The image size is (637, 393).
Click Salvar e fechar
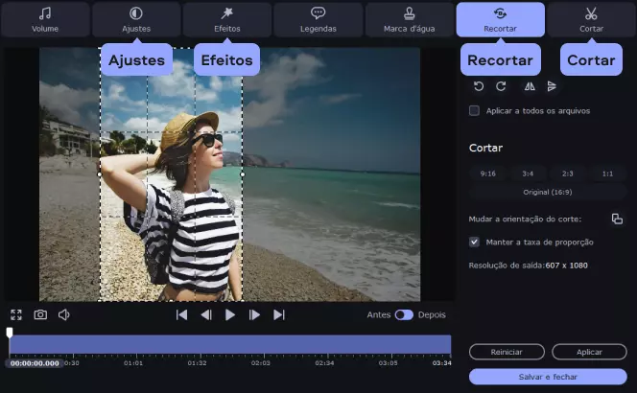pos(548,377)
